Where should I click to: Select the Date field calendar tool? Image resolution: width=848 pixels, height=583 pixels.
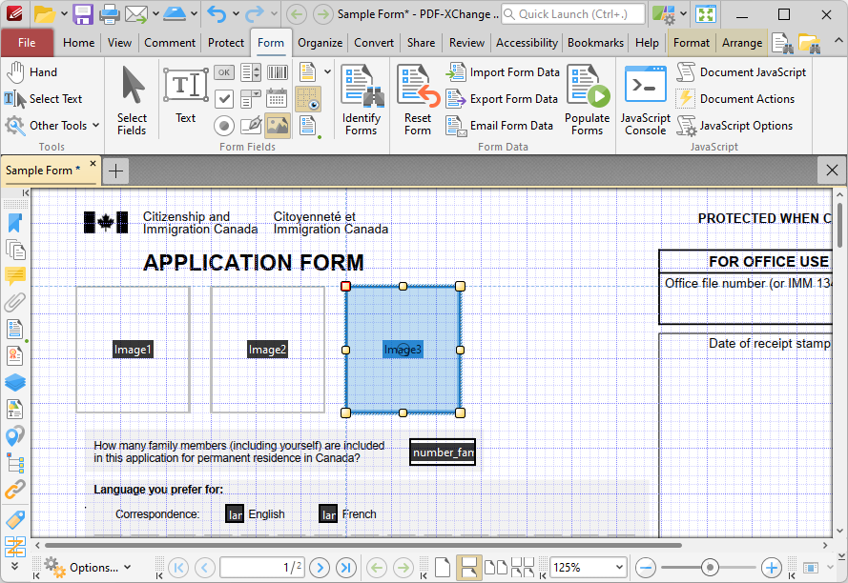(277, 99)
